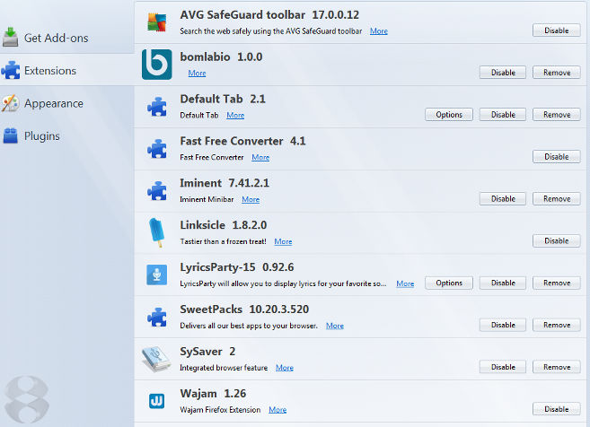Image resolution: width=590 pixels, height=427 pixels.
Task: Click 'Delivers all our best apps' description
Action: 249,326
